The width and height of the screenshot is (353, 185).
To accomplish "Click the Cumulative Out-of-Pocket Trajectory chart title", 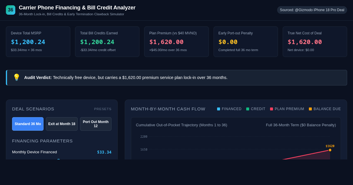I will coord(182,125).
